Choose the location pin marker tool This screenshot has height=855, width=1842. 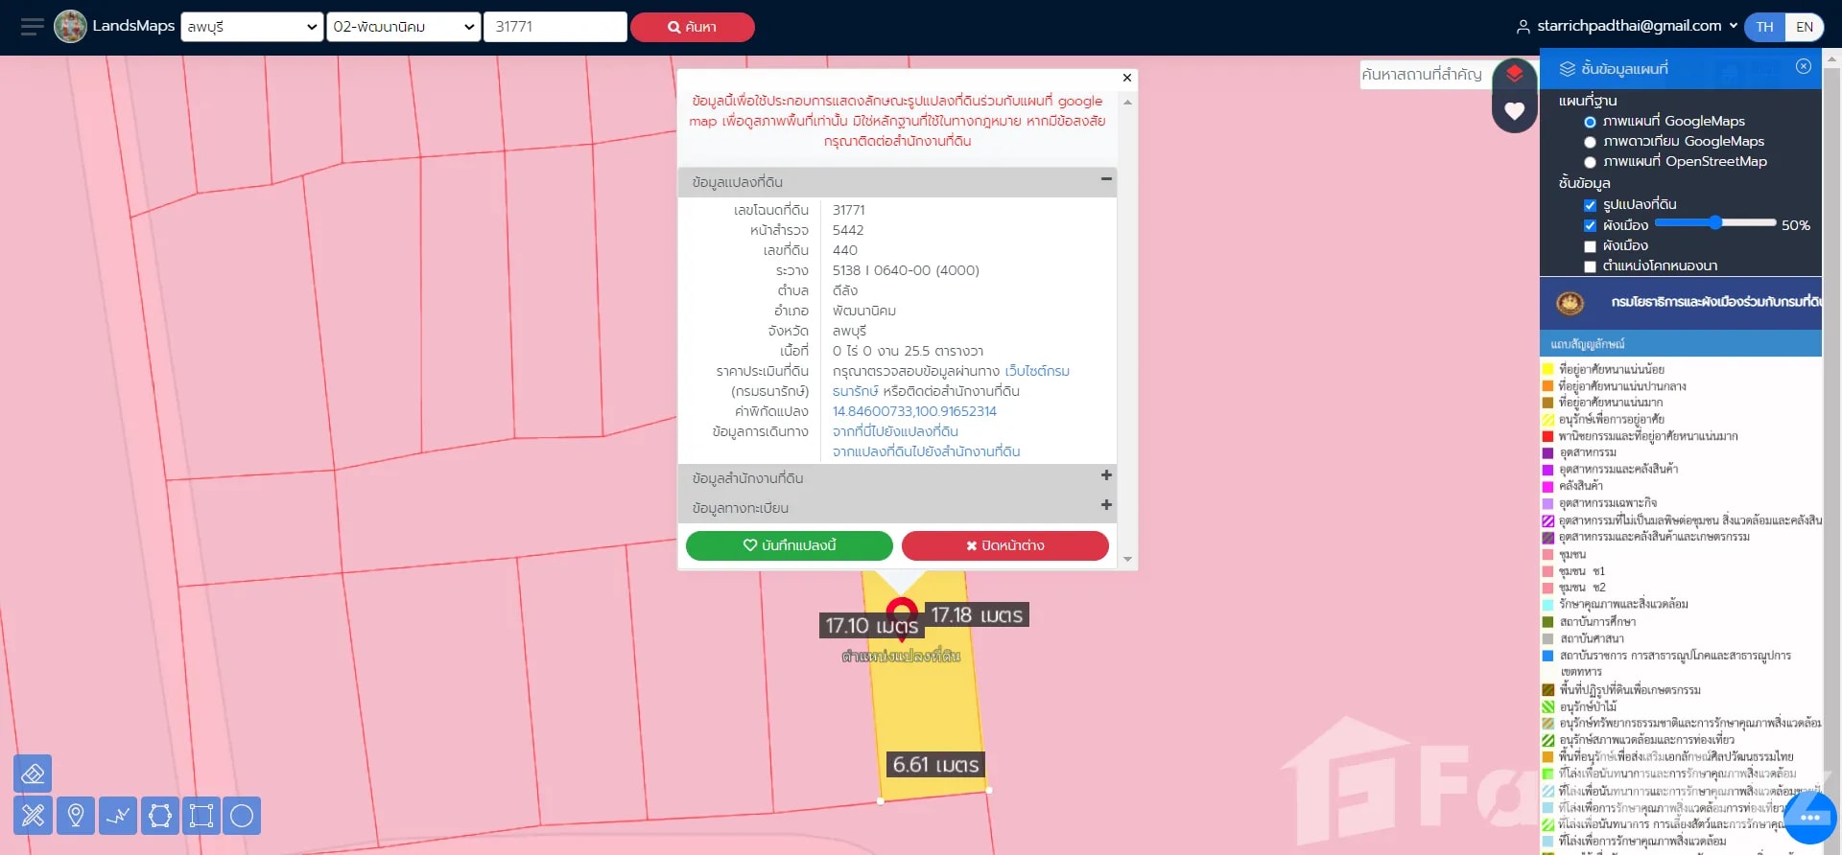click(76, 816)
